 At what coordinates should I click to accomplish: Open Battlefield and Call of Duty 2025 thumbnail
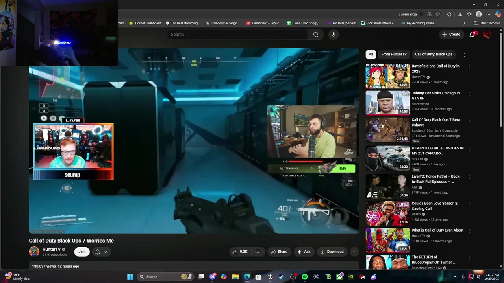tap(387, 76)
